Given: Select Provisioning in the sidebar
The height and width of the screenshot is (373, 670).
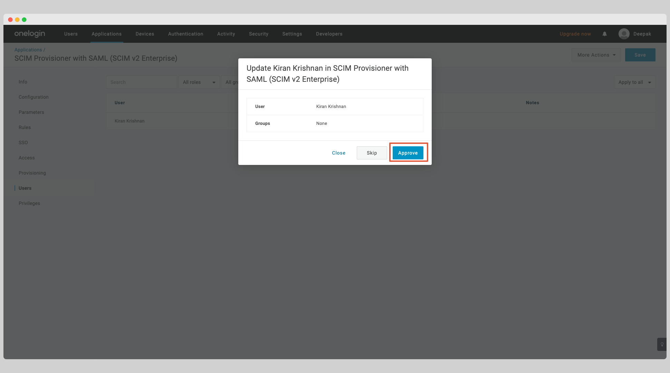Looking at the screenshot, I should [x=32, y=173].
